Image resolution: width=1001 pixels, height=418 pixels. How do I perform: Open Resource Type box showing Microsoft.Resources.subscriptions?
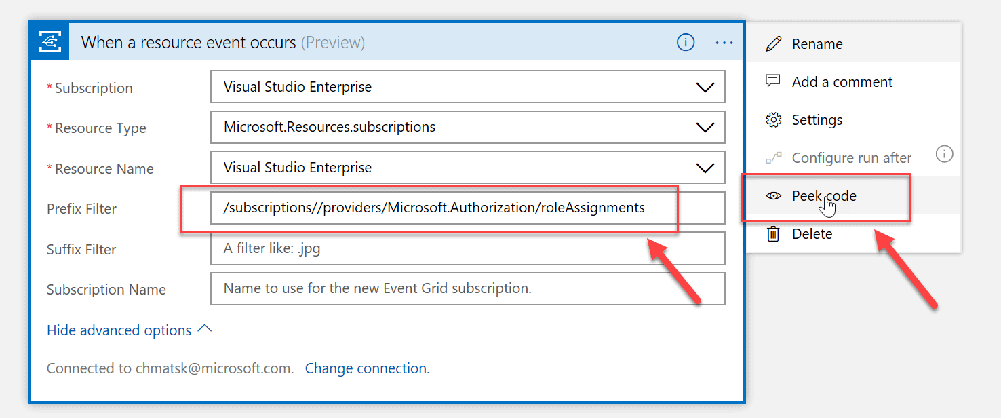[x=468, y=127]
